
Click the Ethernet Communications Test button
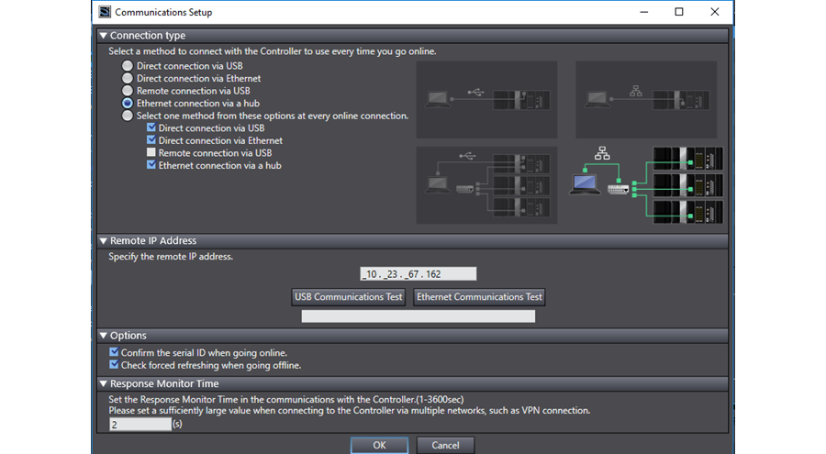tap(479, 297)
